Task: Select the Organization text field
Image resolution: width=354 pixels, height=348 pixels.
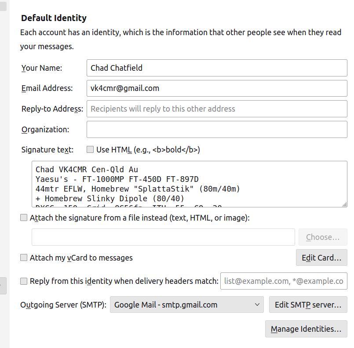Action: (x=217, y=129)
